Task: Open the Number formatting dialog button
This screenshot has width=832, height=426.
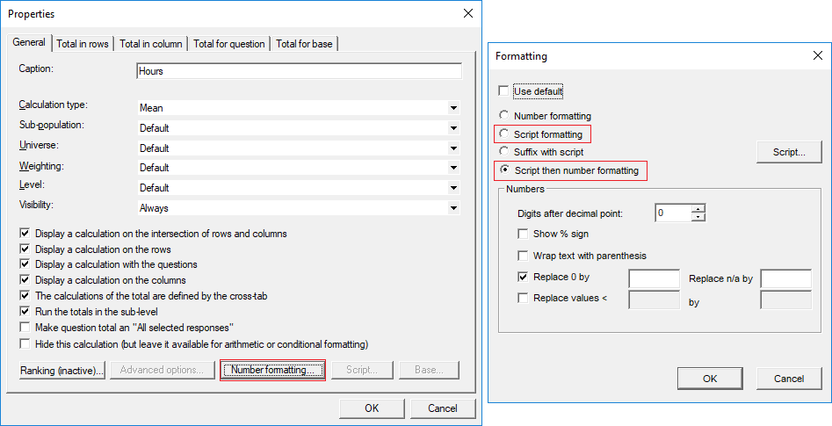Action: coord(272,371)
